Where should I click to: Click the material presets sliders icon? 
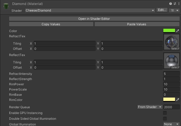pyautogui.click(x=174, y=4)
